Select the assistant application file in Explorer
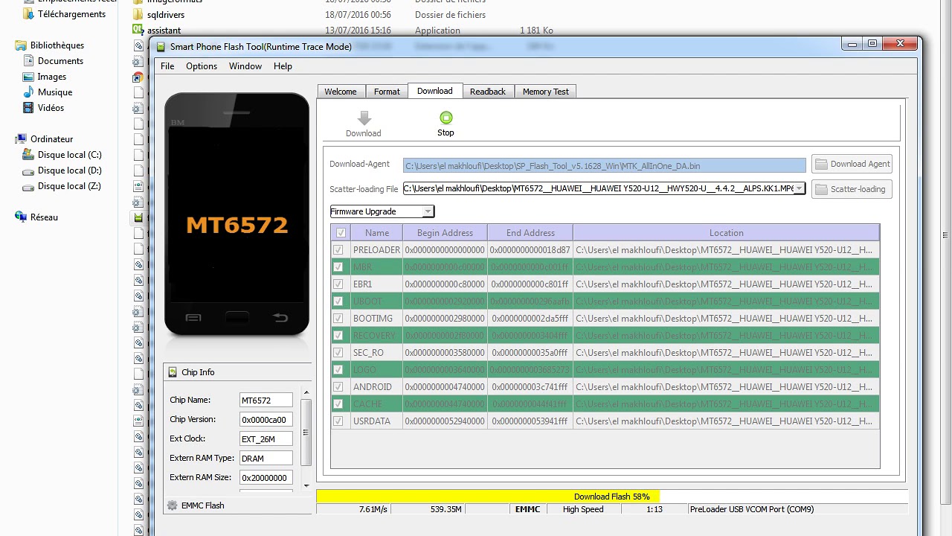Screen dimensions: 952x536 (x=164, y=31)
